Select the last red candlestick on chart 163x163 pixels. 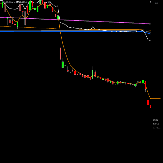tap(150, 106)
